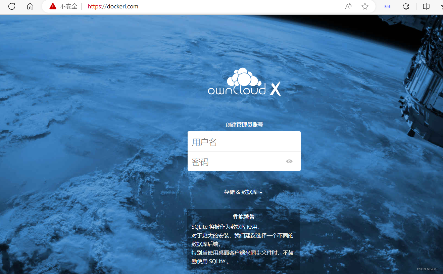This screenshot has height=274, width=443.
Task: Click the 创建管理员账号 label
Action: tap(244, 125)
